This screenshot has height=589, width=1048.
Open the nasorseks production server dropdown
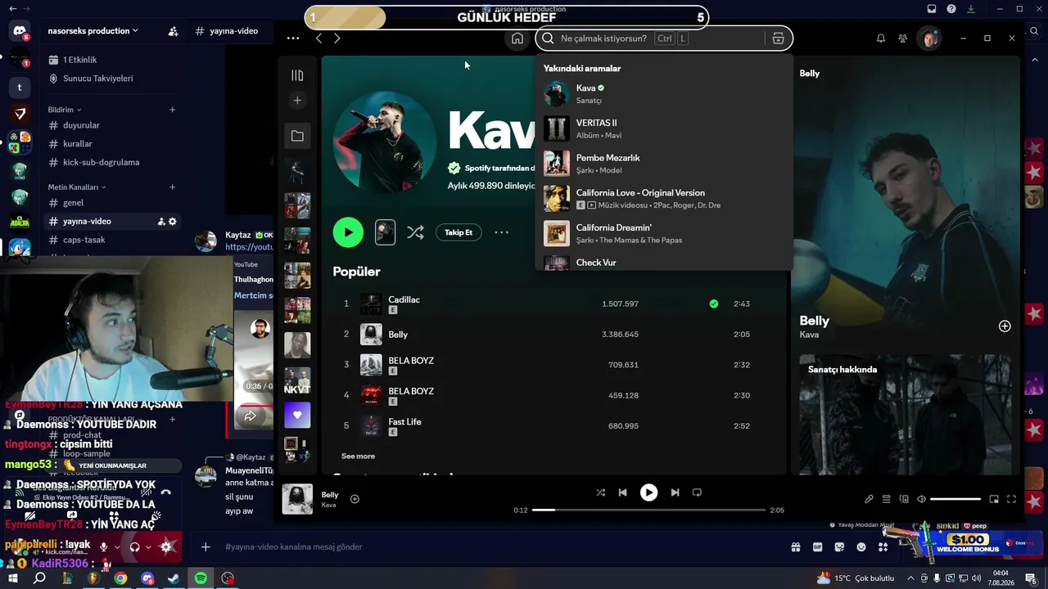point(93,31)
